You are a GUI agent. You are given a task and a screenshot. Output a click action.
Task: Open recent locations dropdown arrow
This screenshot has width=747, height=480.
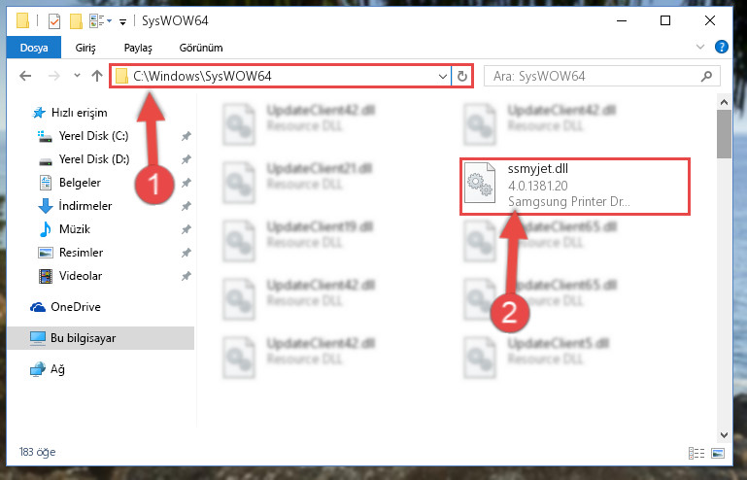77,76
